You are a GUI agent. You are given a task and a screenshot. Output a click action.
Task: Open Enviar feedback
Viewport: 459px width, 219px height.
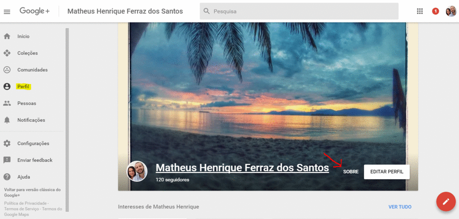[35, 160]
